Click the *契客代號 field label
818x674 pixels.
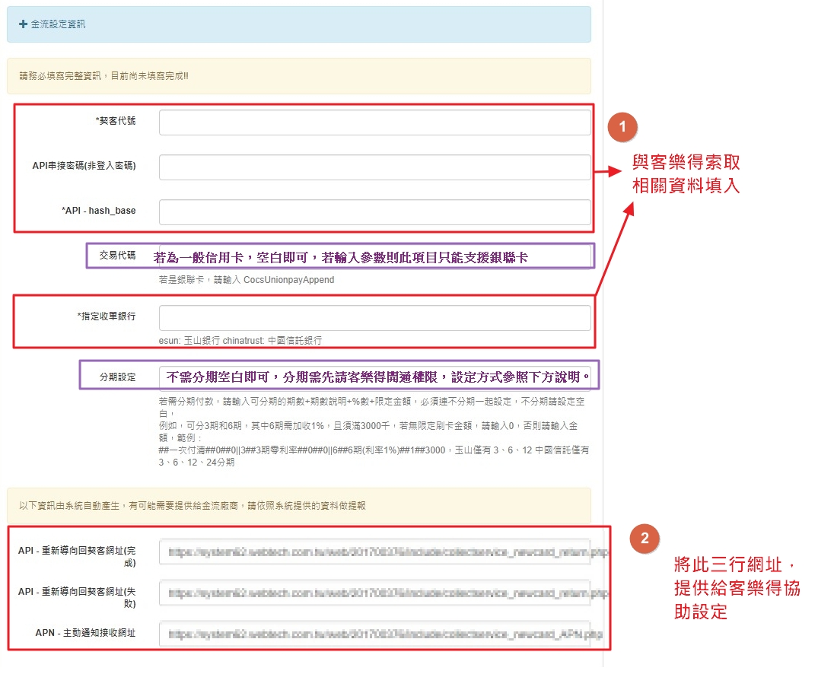point(115,121)
